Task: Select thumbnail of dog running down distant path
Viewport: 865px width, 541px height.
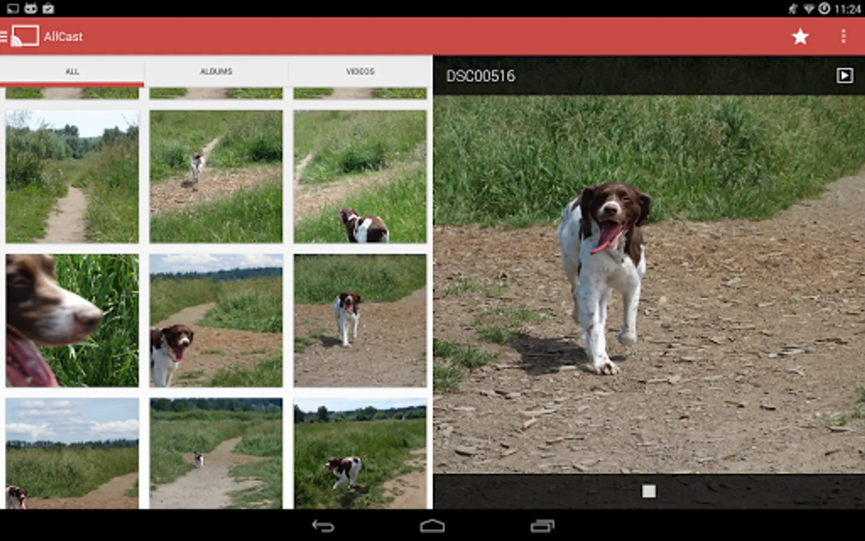Action: 216,177
